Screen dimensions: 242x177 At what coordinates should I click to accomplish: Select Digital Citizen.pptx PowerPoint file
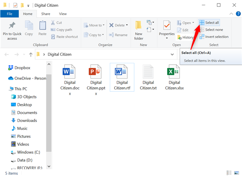point(96,80)
